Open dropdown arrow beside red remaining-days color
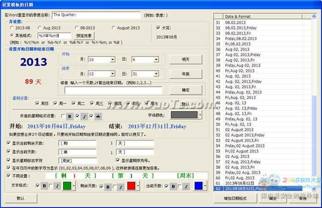322x208 pixels. point(138,186)
